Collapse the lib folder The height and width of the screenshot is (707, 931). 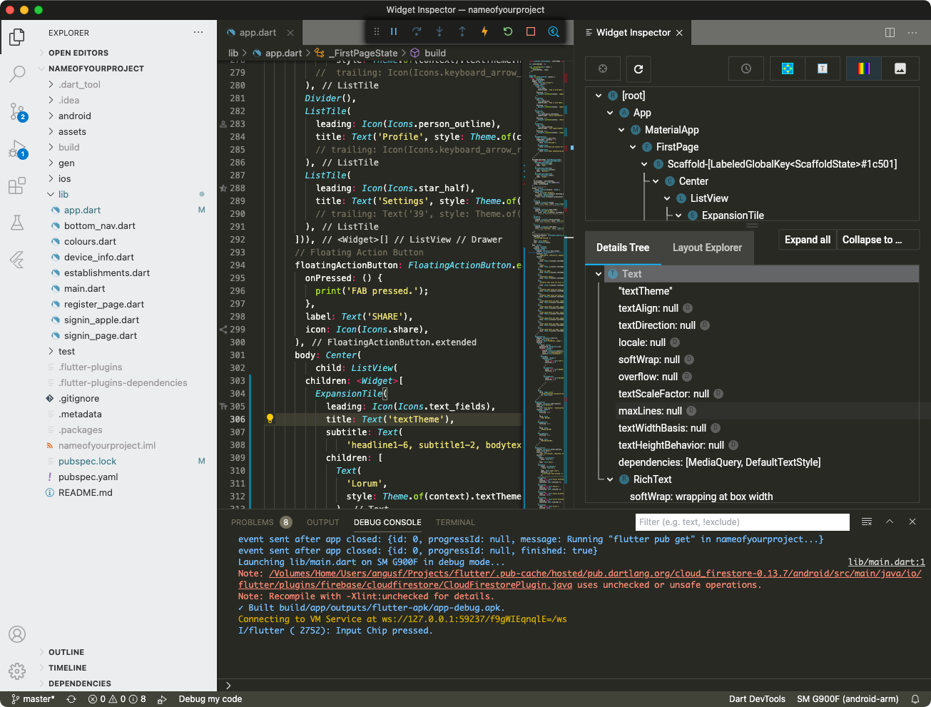click(63, 194)
